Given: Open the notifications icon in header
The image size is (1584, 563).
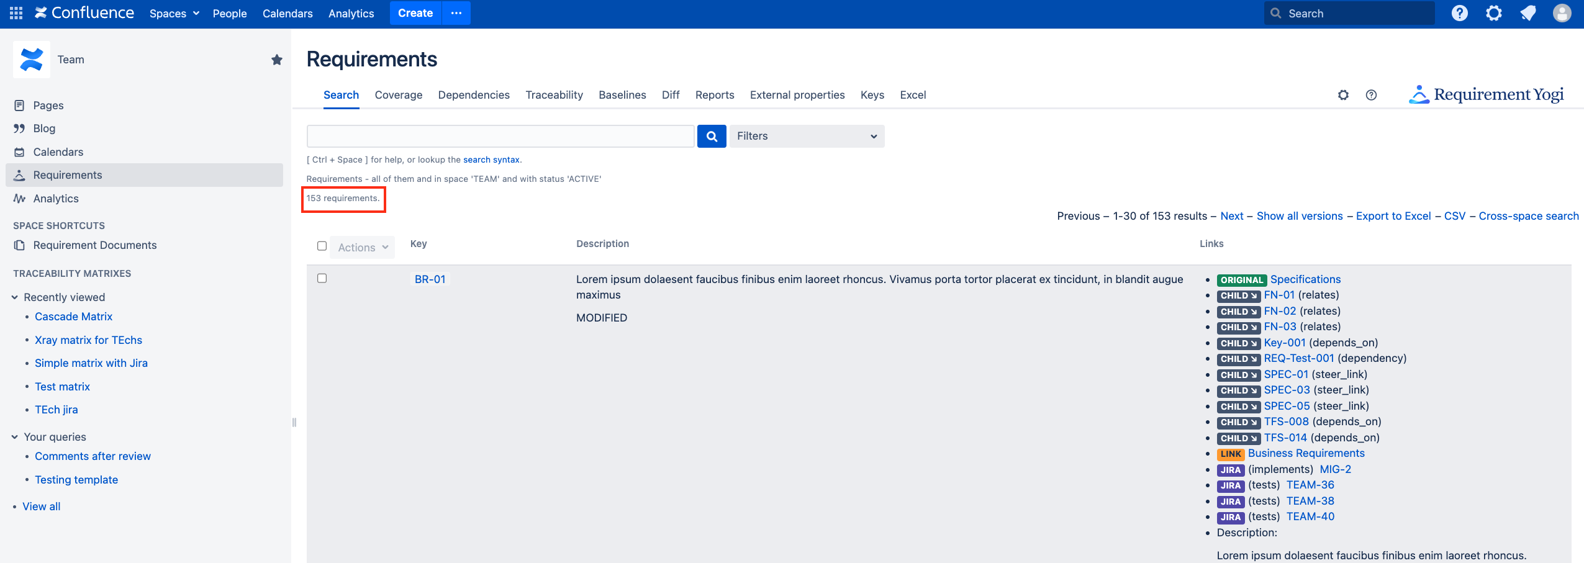Looking at the screenshot, I should [1527, 13].
